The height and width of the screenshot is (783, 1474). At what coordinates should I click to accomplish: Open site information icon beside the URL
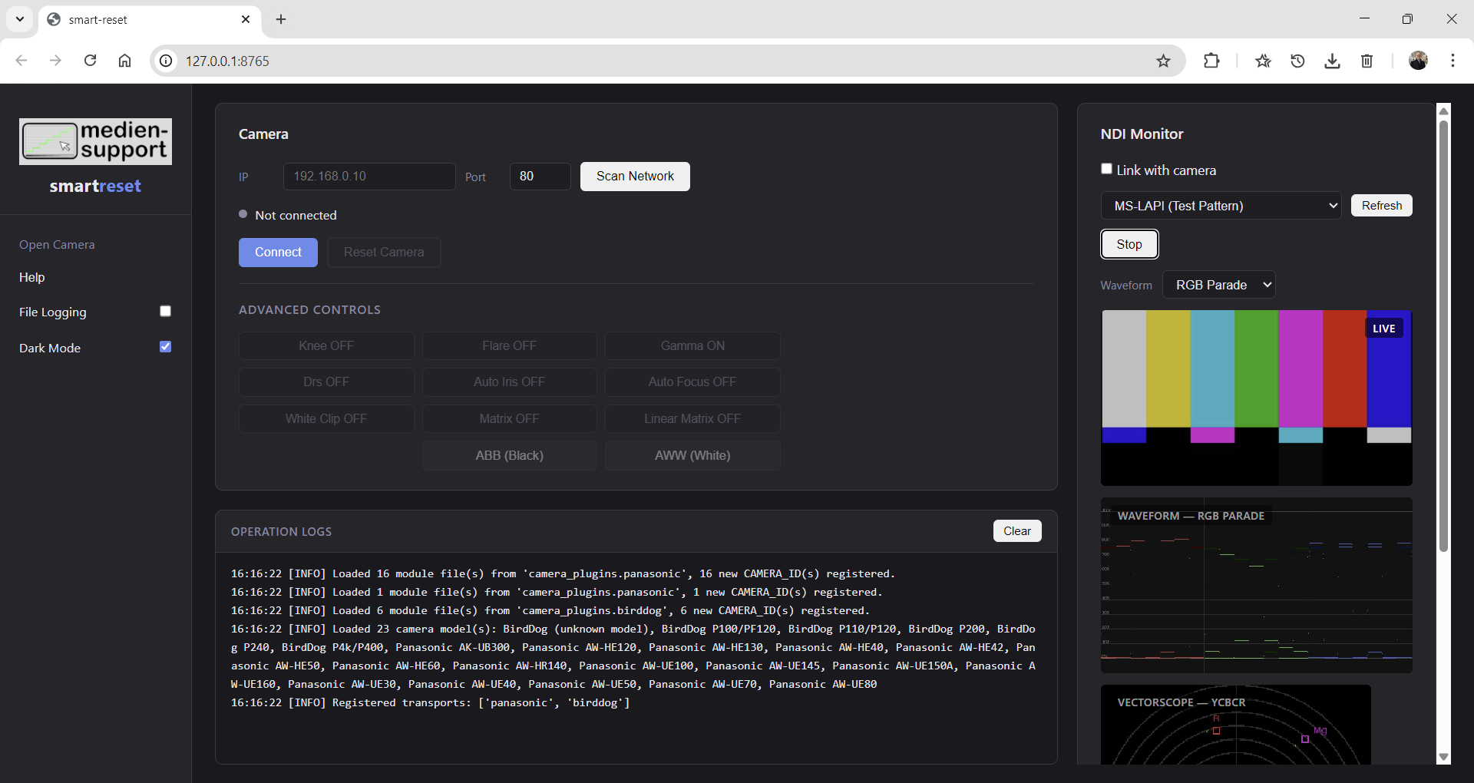coord(166,61)
